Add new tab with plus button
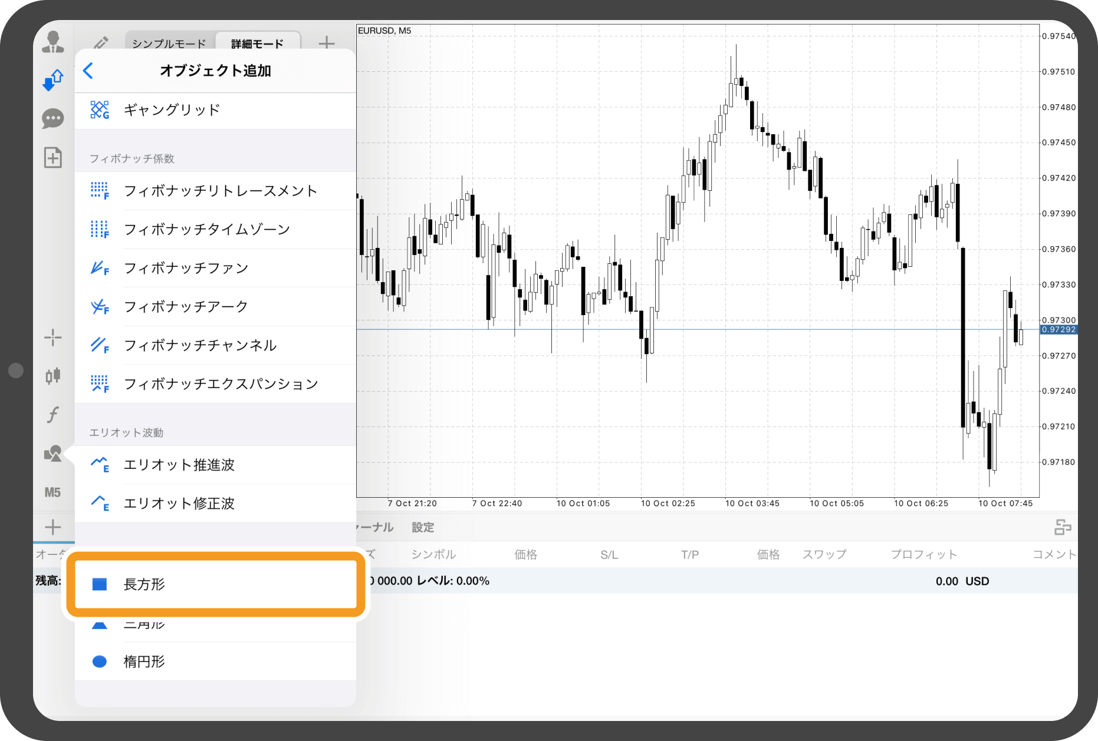The height and width of the screenshot is (741, 1098). click(x=327, y=43)
